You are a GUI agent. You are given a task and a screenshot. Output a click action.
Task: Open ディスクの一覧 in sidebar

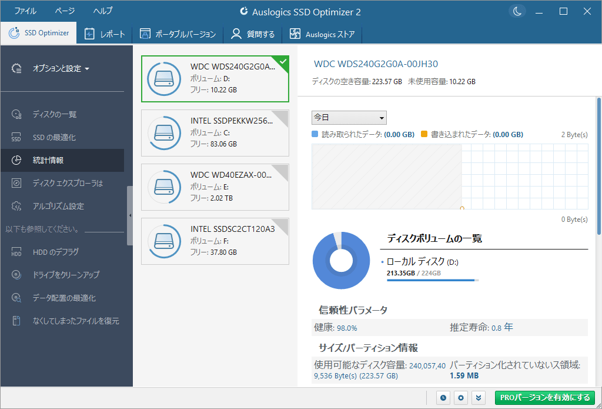point(54,114)
